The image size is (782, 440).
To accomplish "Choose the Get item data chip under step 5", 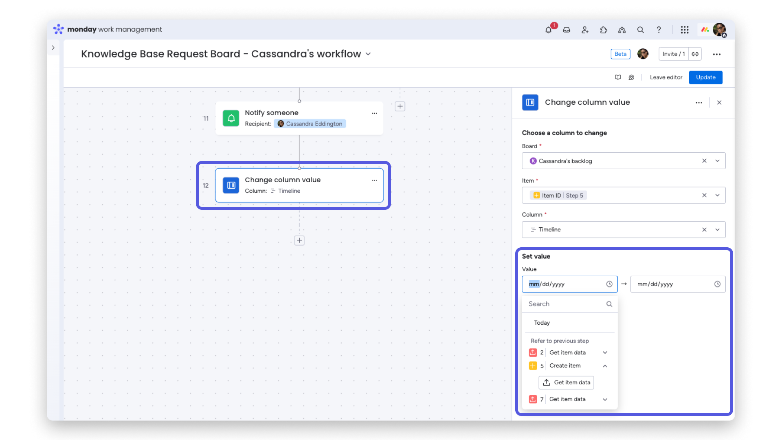I will tap(566, 383).
